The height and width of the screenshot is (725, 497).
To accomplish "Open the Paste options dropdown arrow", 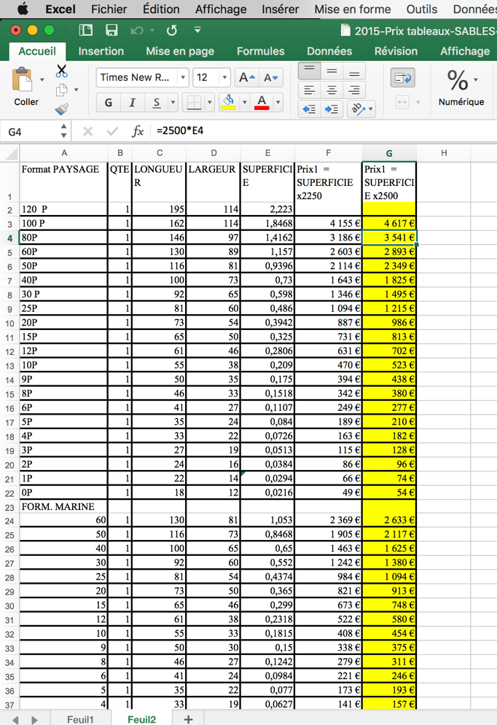I will tap(42, 79).
